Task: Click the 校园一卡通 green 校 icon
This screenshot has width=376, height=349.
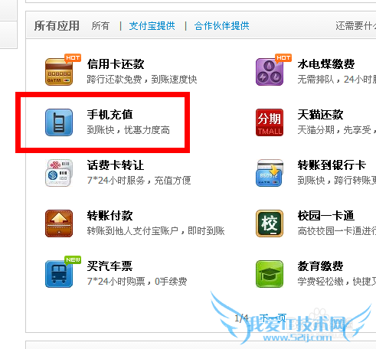Action: click(x=270, y=223)
